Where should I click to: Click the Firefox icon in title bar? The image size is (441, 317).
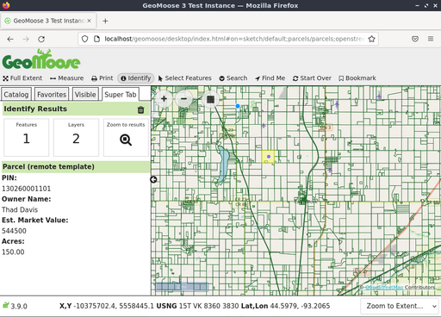coord(6,5)
